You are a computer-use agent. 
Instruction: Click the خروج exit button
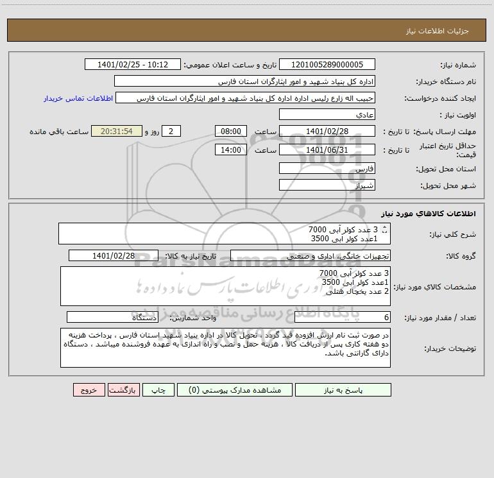(89, 389)
